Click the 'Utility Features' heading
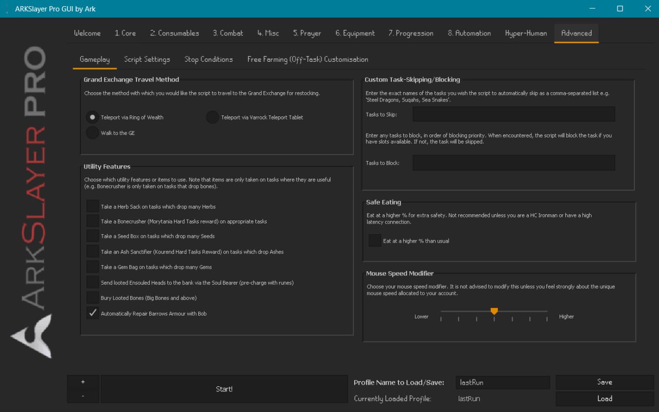This screenshot has height=412, width=659. coord(107,167)
